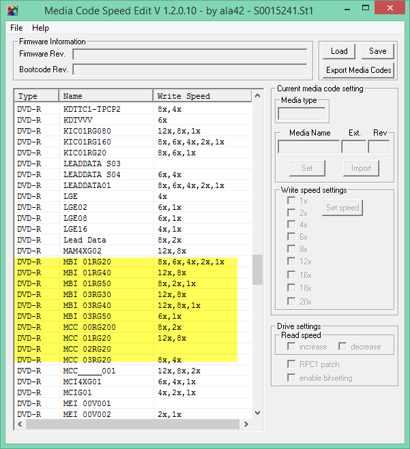Toggle the 20x write speed checkbox
The width and height of the screenshot is (410, 449).
(x=291, y=301)
